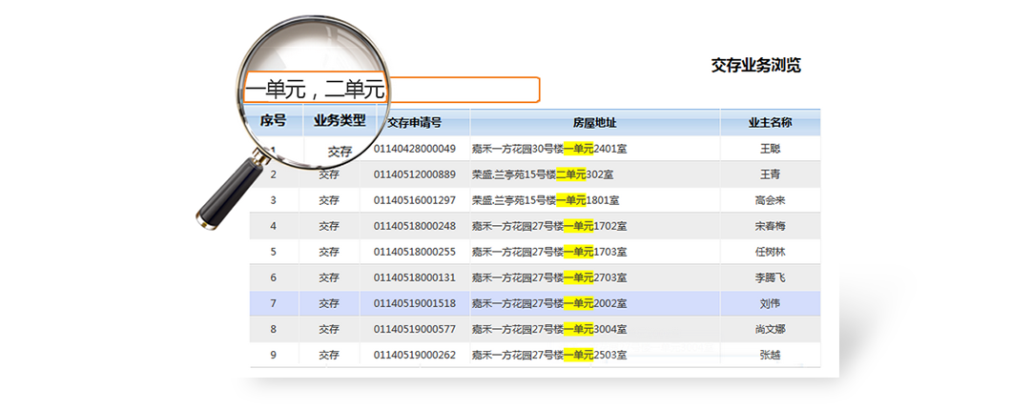Viewport: 1011px width, 410px height.
Task: Click address ending in 1702室
Action: pyautogui.click(x=549, y=226)
